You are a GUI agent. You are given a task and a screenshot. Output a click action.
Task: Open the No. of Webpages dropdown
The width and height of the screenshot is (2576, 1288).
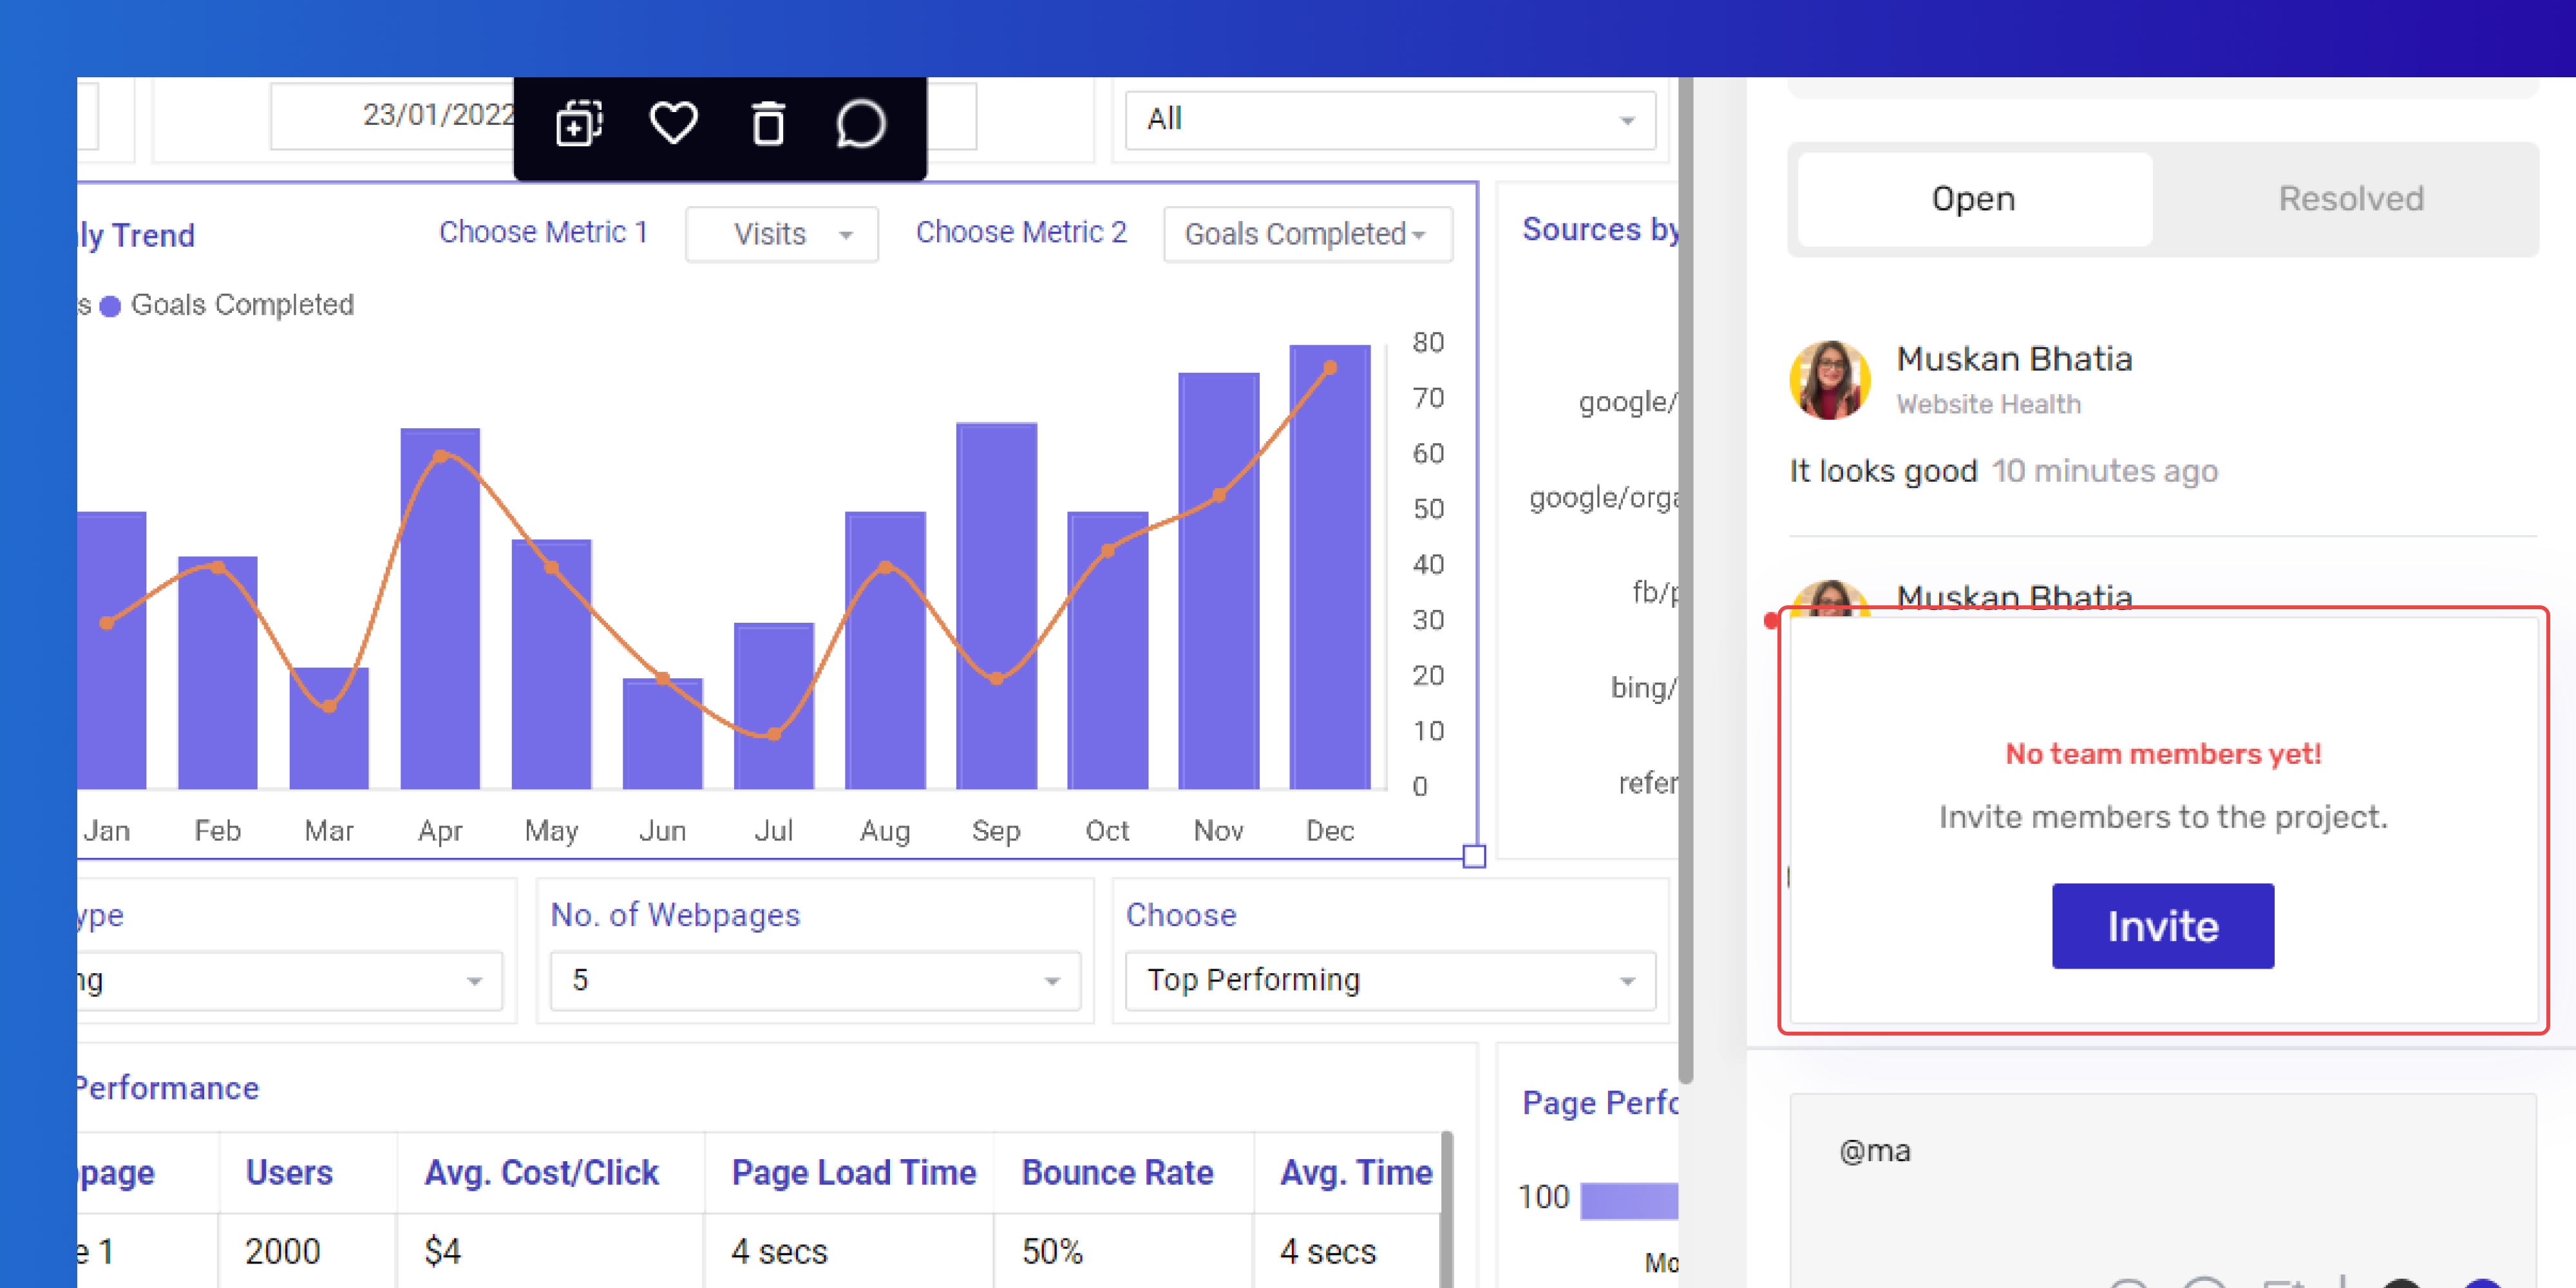[816, 980]
